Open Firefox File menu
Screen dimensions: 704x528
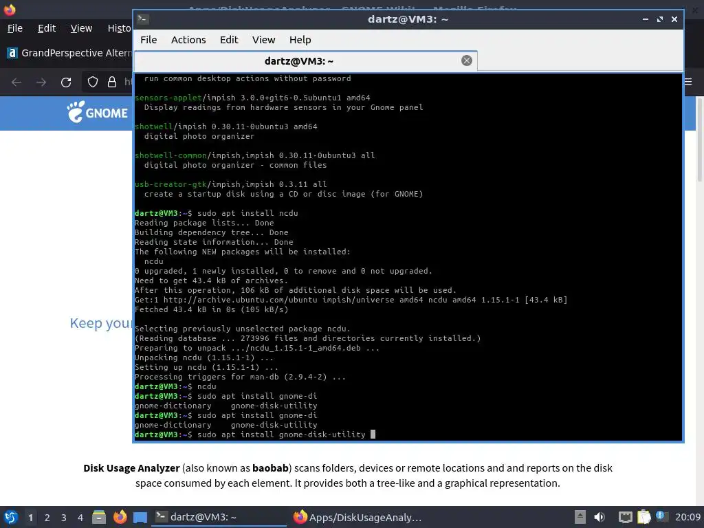click(15, 28)
